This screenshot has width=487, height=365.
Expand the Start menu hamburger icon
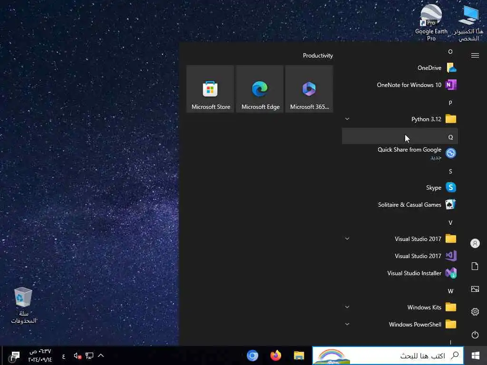click(475, 56)
